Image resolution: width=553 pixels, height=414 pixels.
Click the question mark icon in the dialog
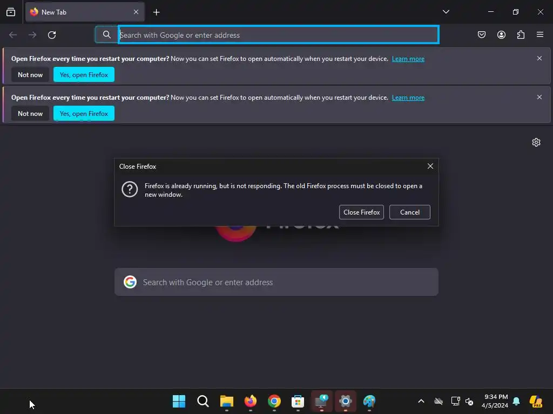130,189
